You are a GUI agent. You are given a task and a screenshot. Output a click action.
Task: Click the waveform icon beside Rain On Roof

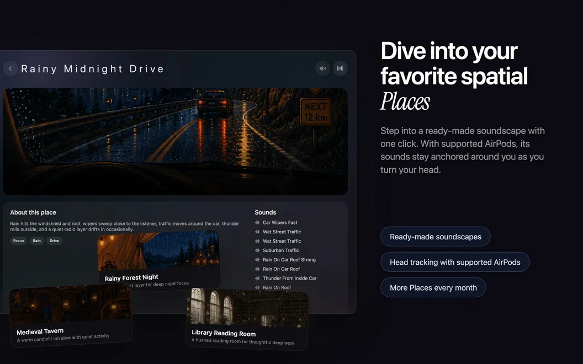[x=257, y=287]
